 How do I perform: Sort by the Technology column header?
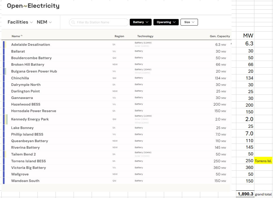(145, 36)
